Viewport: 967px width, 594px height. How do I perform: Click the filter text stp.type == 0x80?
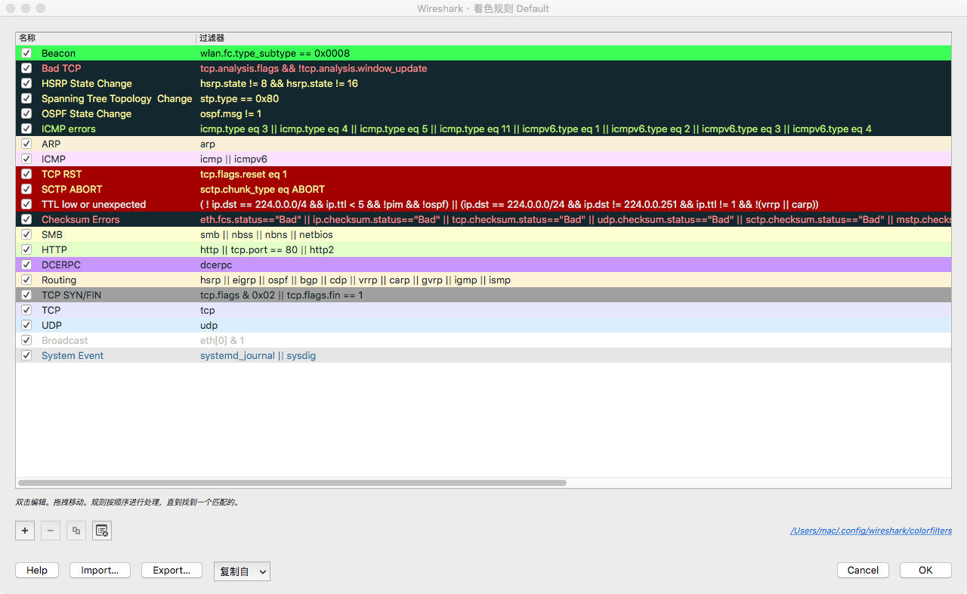coord(239,99)
